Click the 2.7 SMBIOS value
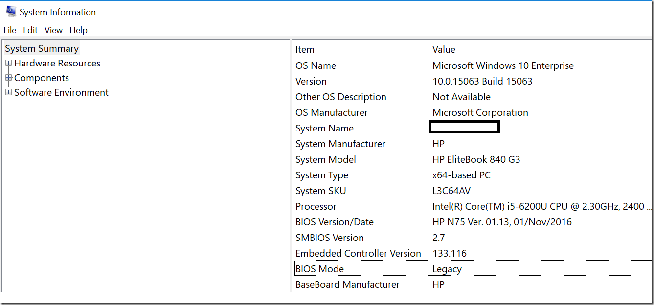 pyautogui.click(x=439, y=238)
